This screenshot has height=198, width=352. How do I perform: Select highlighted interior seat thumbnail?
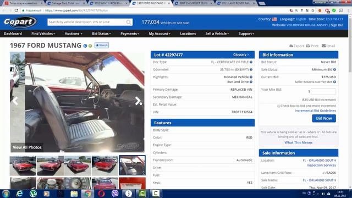click(x=132, y=165)
